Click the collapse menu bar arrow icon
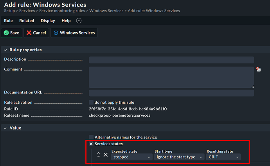This screenshot has height=166, width=270. (x=79, y=21)
